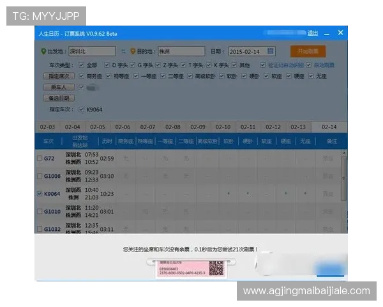Toggle the 无座 seat checkbox
Image resolution: width=383 pixels, height=307 pixels.
[311, 76]
